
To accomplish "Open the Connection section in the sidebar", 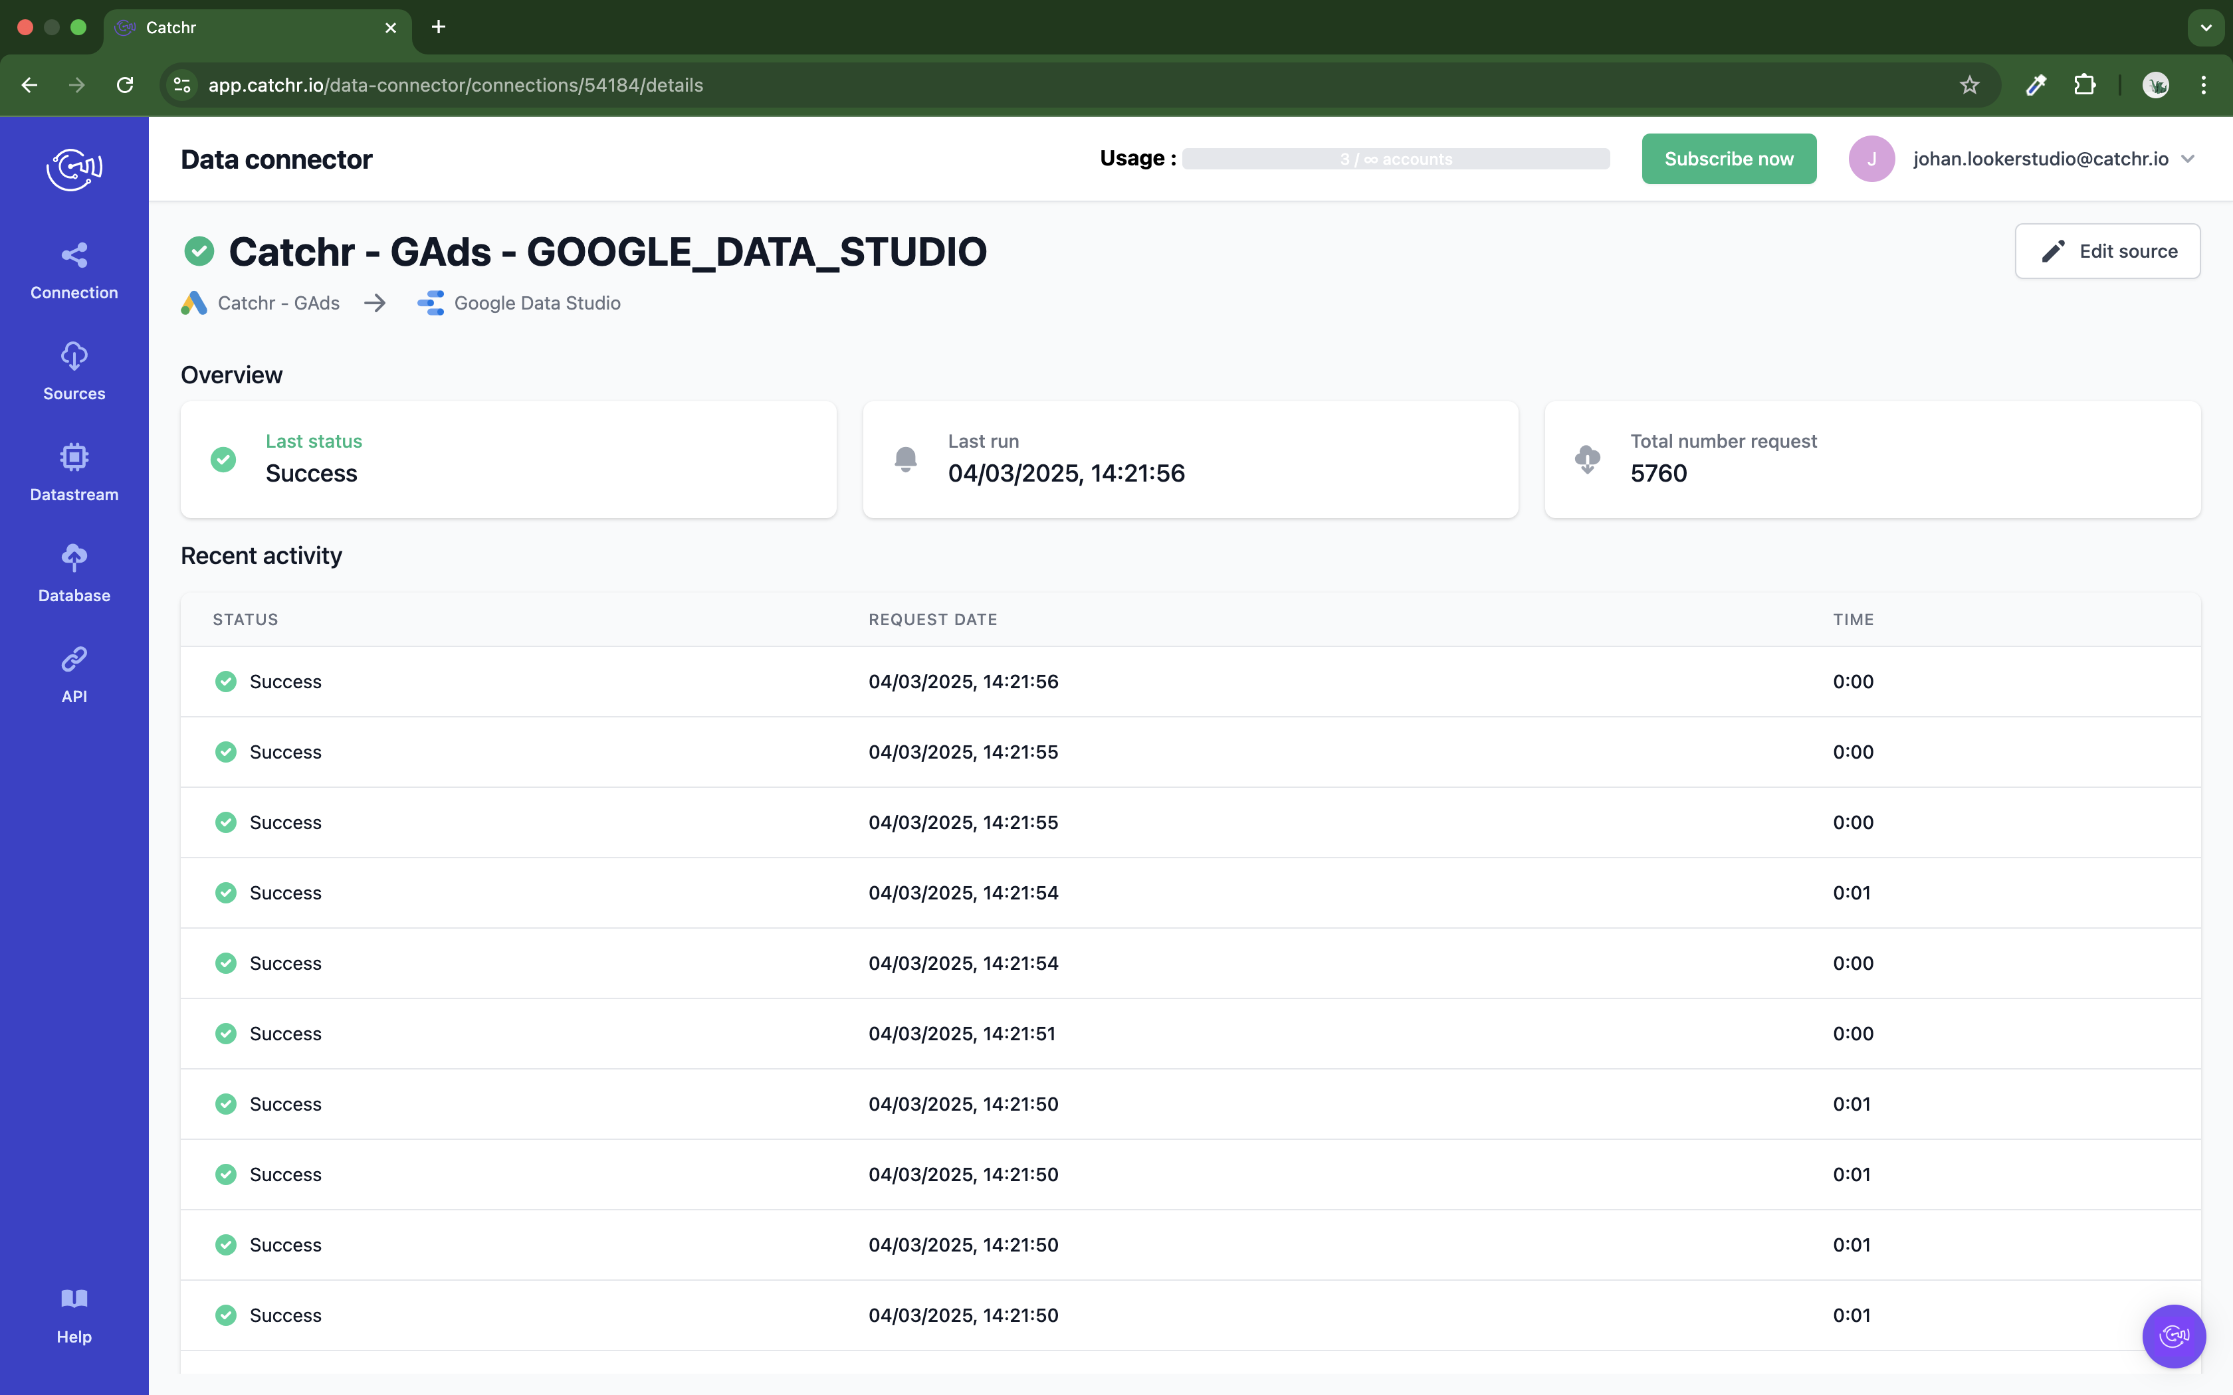I will (74, 271).
